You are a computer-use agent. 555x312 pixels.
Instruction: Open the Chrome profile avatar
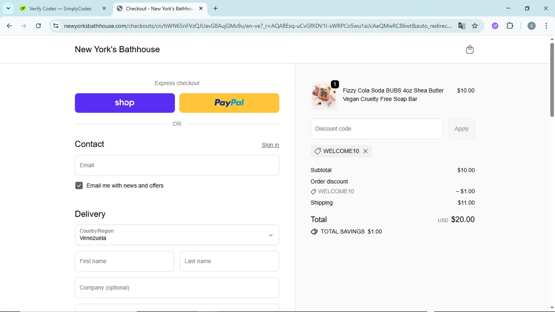531,26
